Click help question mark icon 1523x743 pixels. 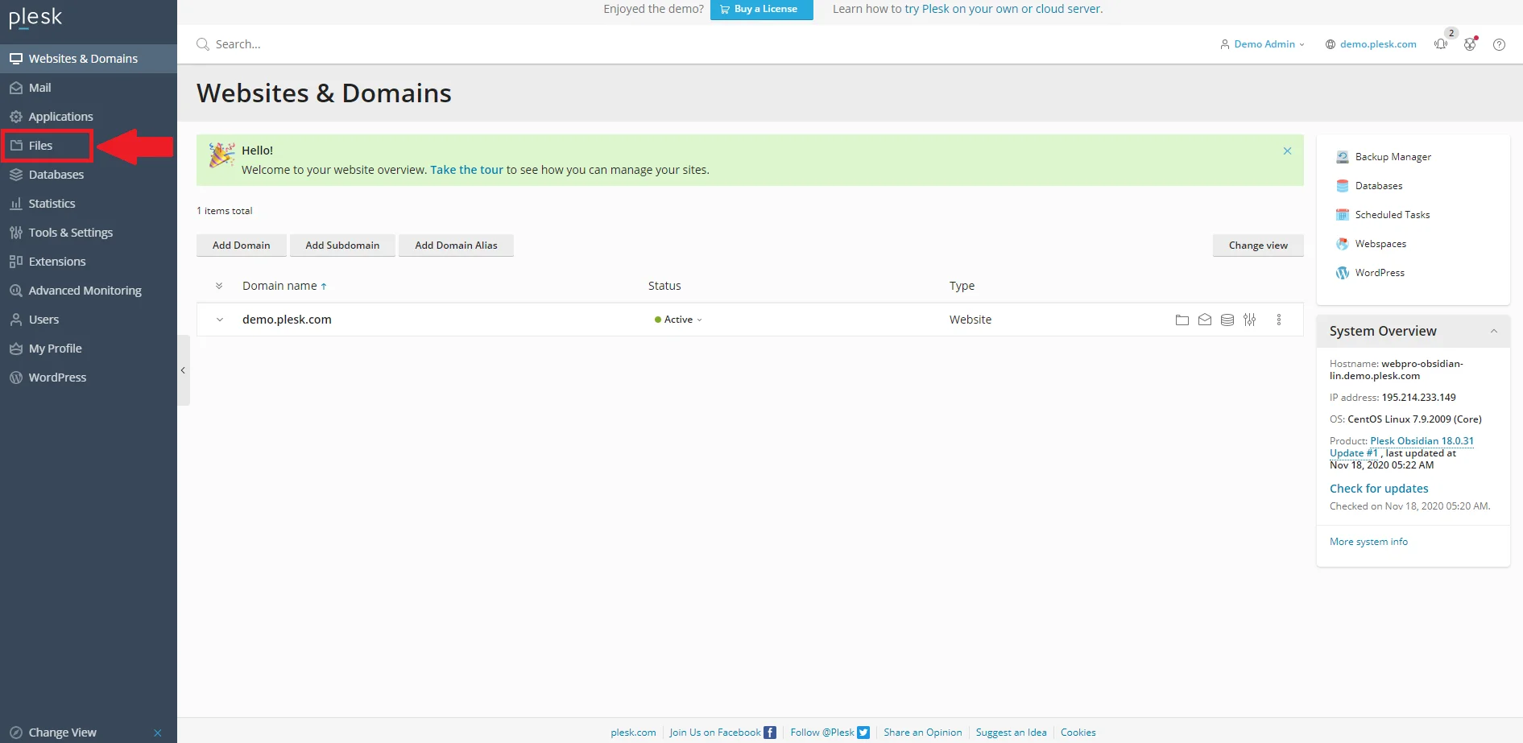(1499, 44)
